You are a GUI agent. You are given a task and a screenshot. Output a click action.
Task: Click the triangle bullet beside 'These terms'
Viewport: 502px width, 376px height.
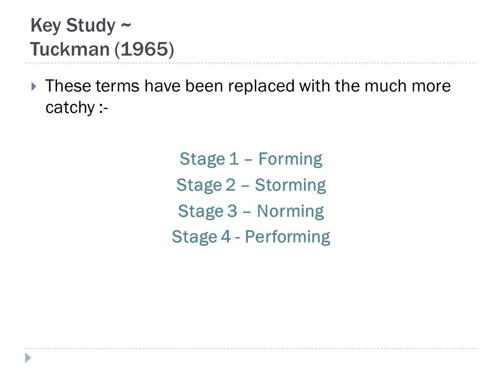(34, 86)
